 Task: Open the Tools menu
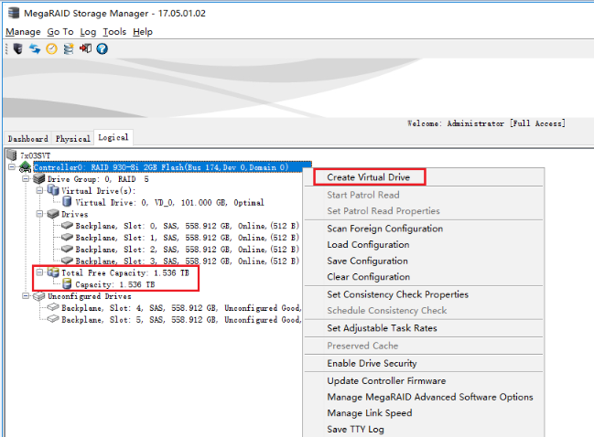[113, 31]
